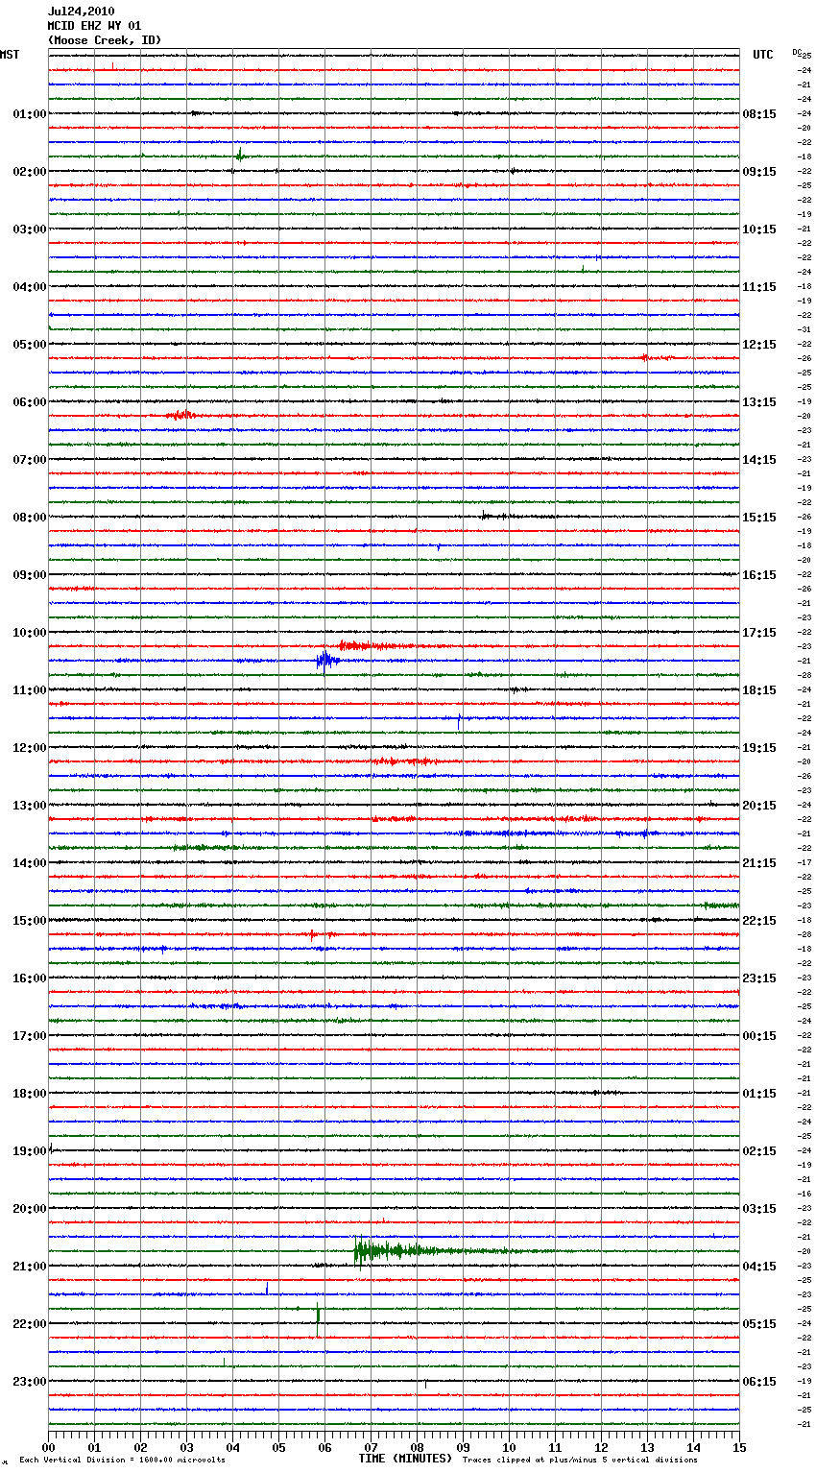Click the Traces clipped footer note

coord(580,1460)
